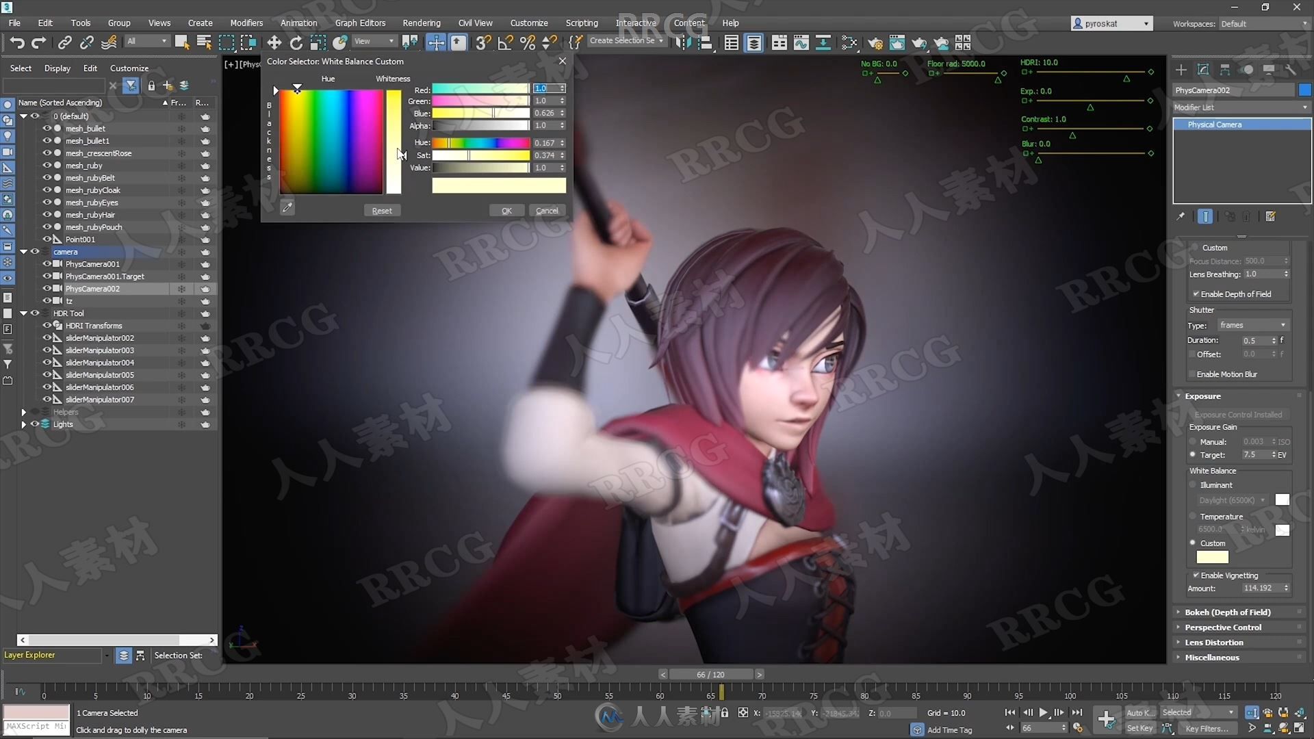
Task: Click the Select by Name toolbar icon
Action: click(204, 42)
